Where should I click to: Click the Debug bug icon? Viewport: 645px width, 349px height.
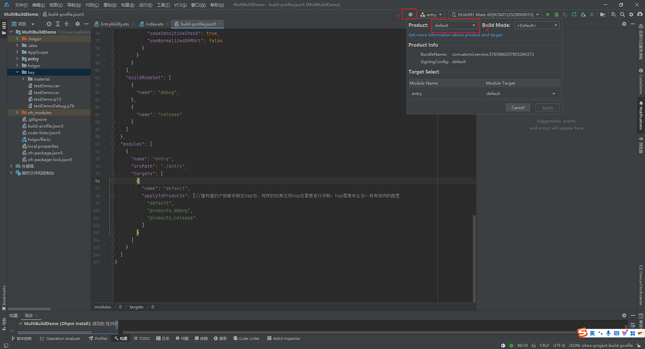tap(556, 15)
